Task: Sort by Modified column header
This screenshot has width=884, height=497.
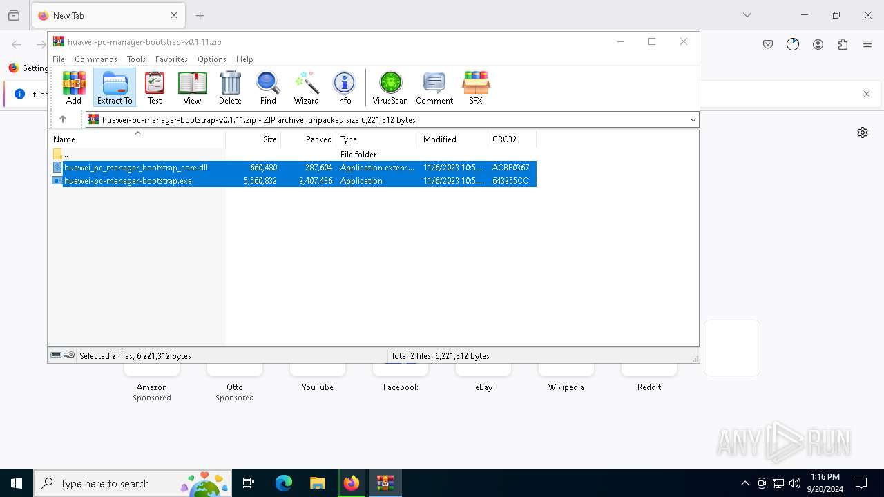Action: point(454,139)
